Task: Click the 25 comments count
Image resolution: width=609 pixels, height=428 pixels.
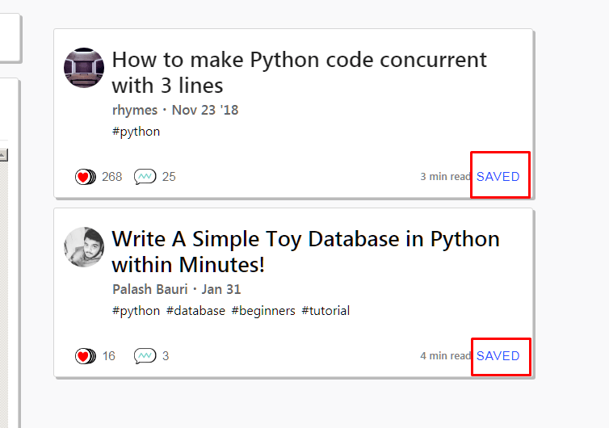Action: [x=169, y=177]
